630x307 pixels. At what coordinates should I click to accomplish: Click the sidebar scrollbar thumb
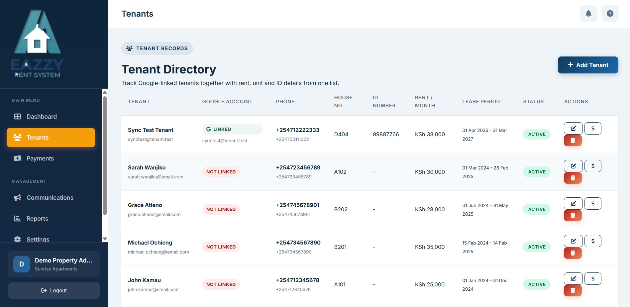[x=105, y=155]
